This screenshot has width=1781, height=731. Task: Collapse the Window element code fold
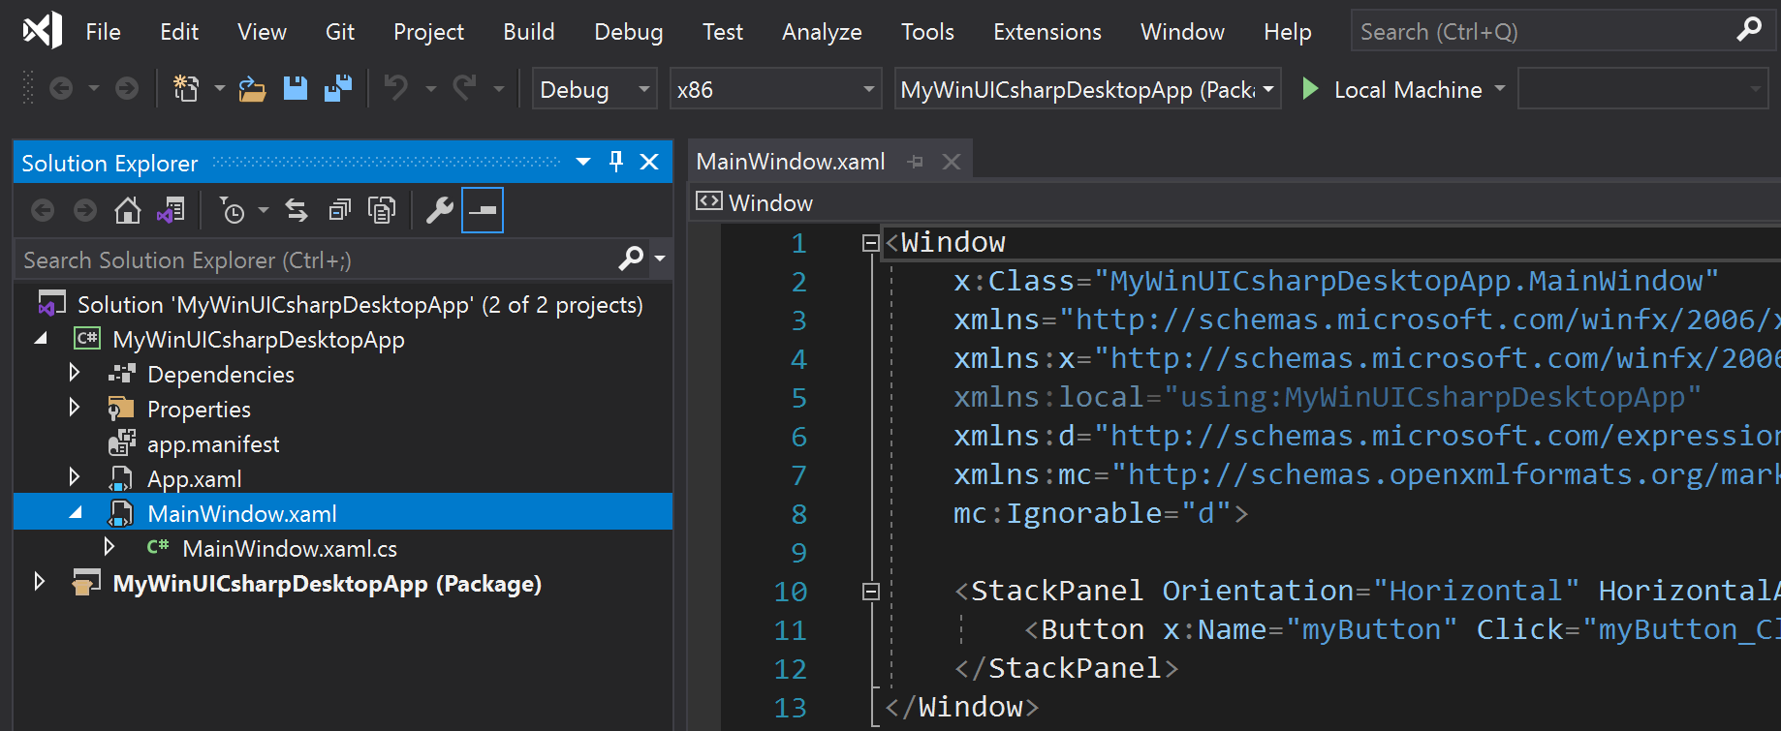[870, 243]
